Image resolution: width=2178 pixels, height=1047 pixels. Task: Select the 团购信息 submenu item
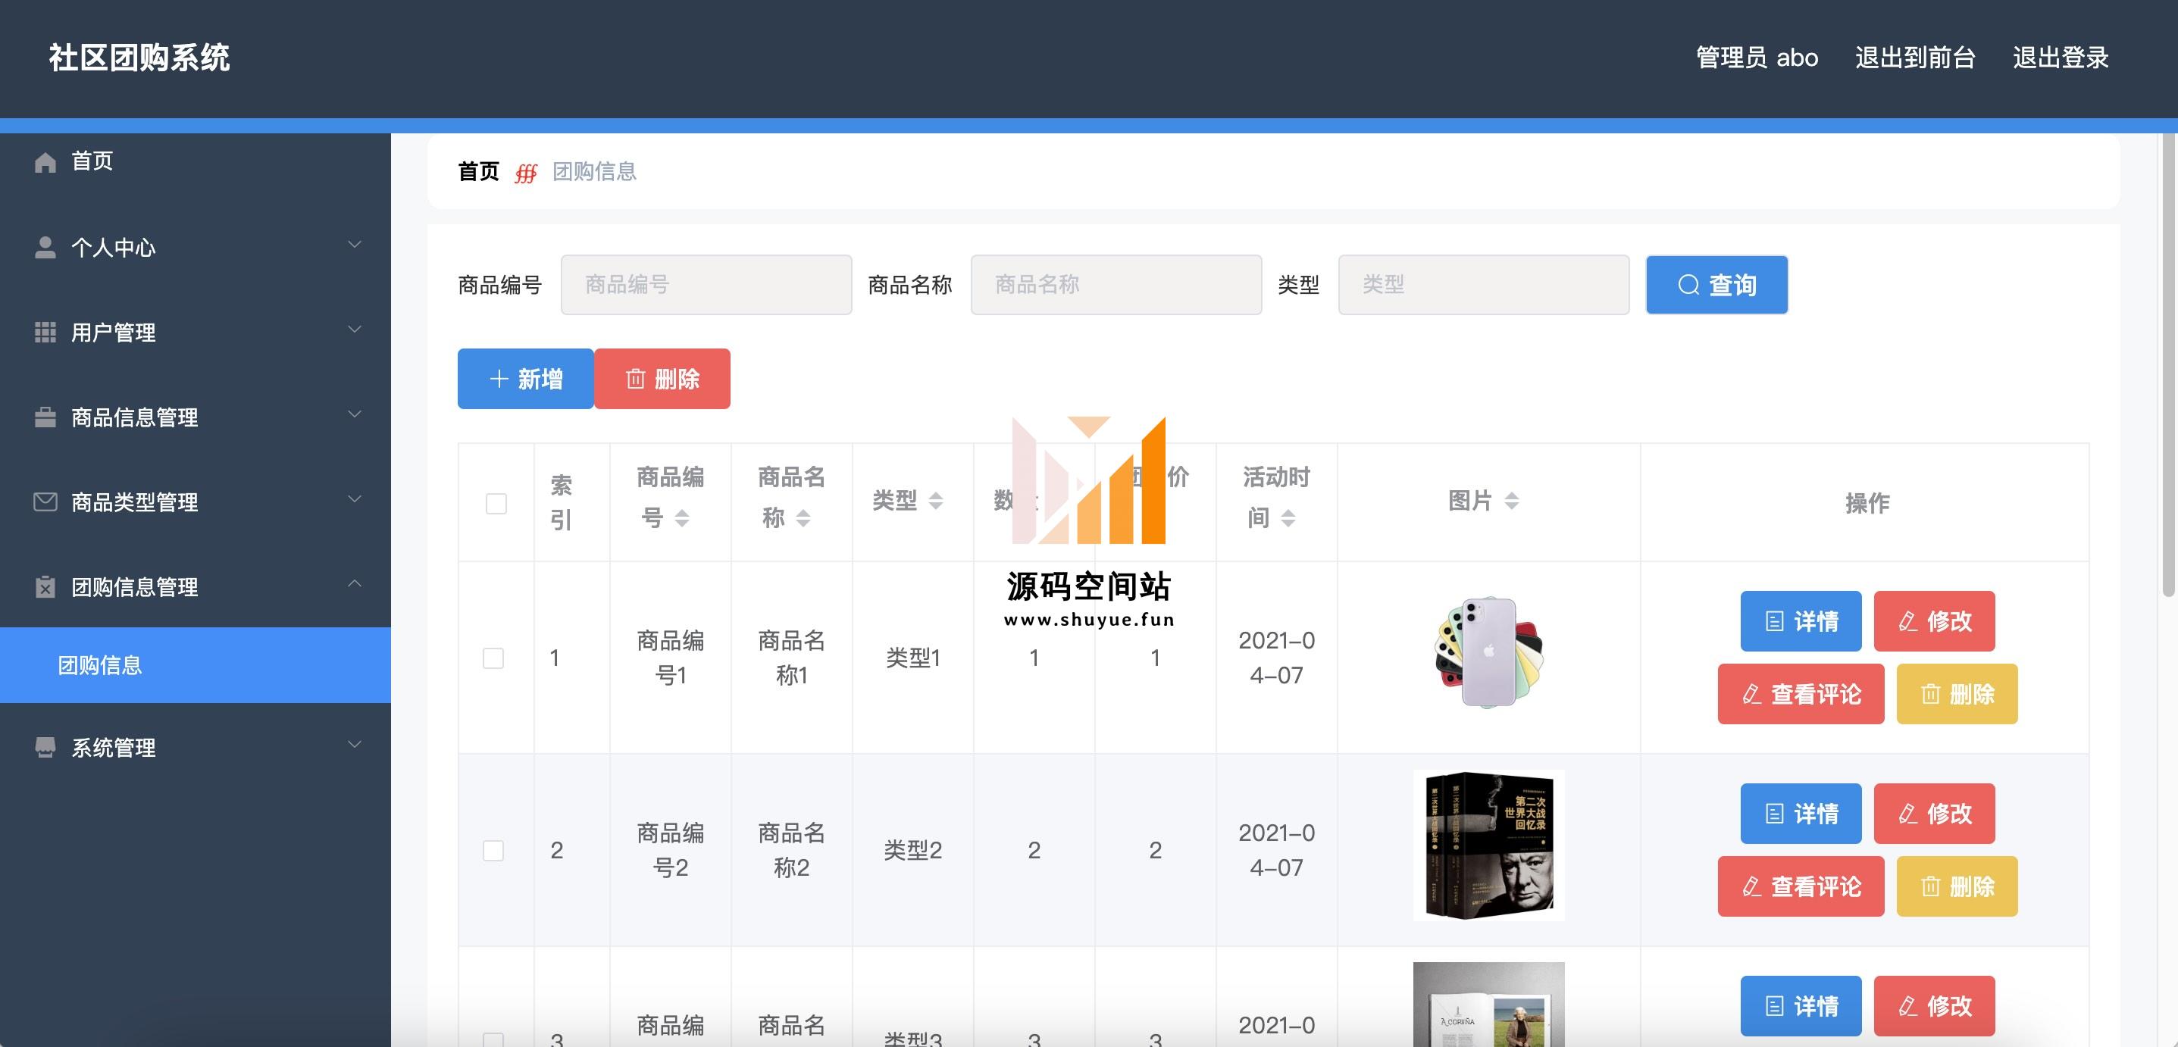tap(196, 665)
